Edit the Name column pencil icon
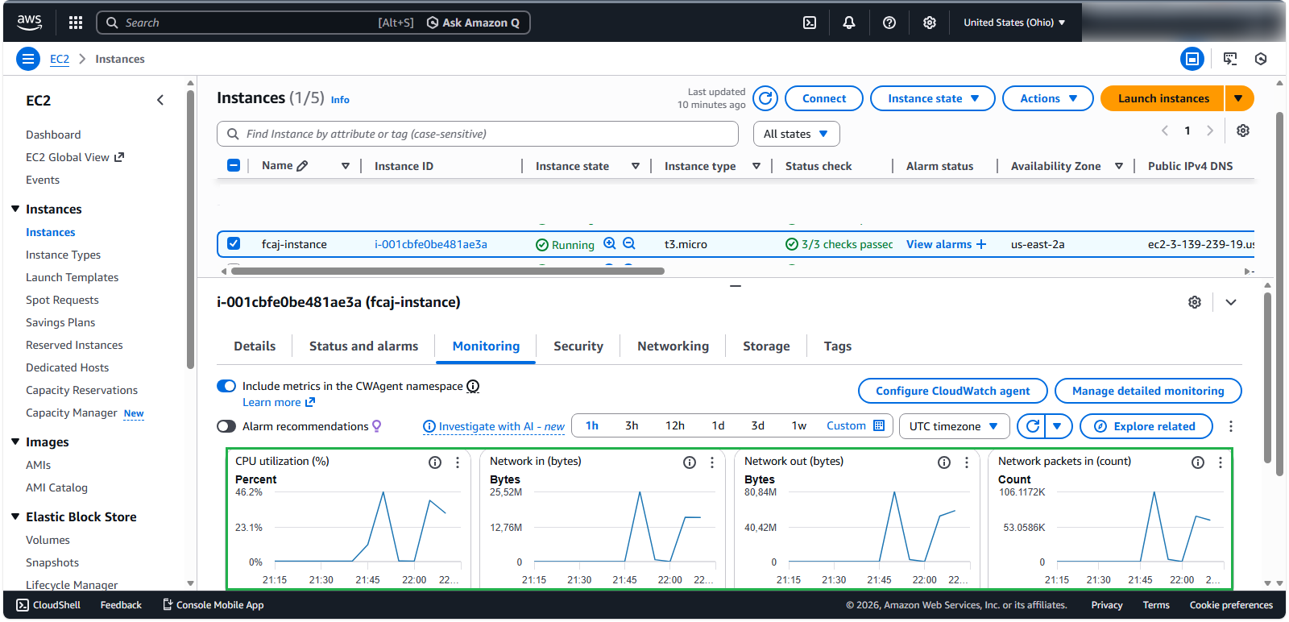This screenshot has width=1289, height=622. [303, 166]
